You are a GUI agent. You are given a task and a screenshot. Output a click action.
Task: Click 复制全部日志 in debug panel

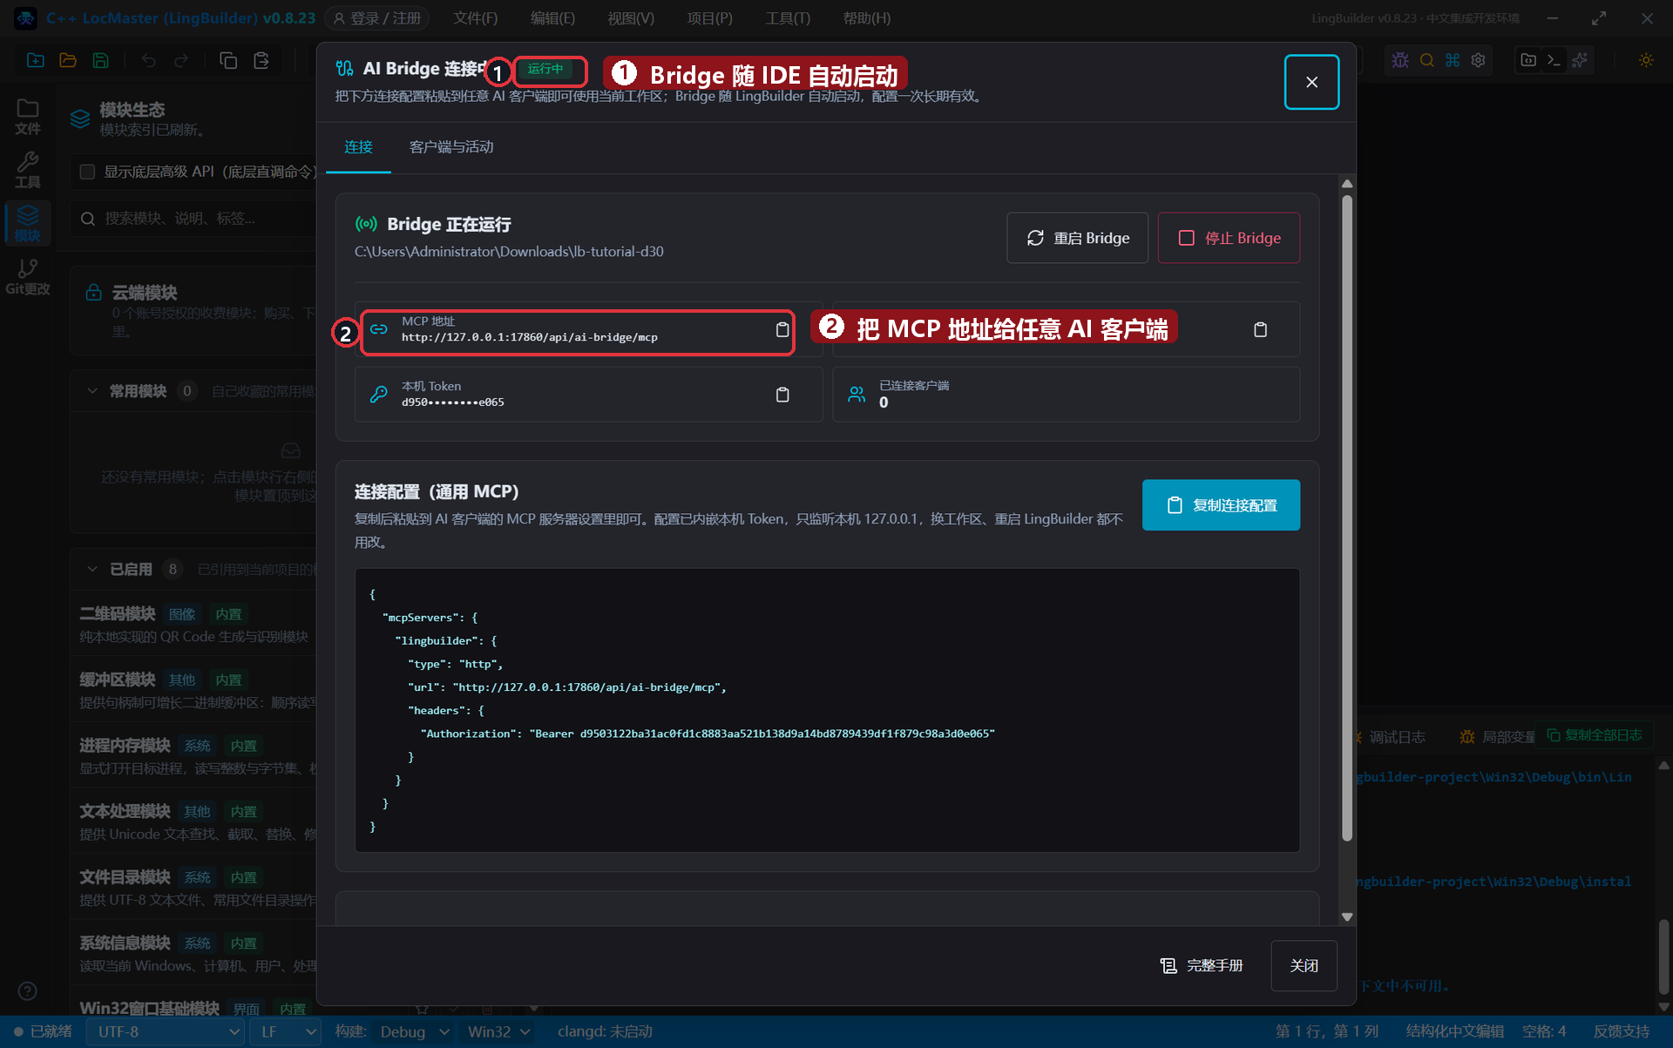pyautogui.click(x=1595, y=735)
